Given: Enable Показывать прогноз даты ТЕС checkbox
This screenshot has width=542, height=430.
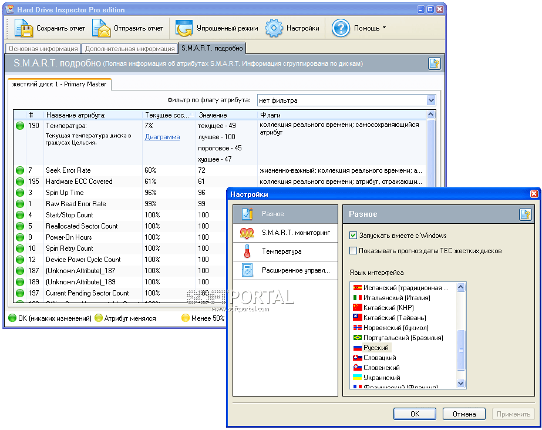Looking at the screenshot, I should pyautogui.click(x=353, y=251).
